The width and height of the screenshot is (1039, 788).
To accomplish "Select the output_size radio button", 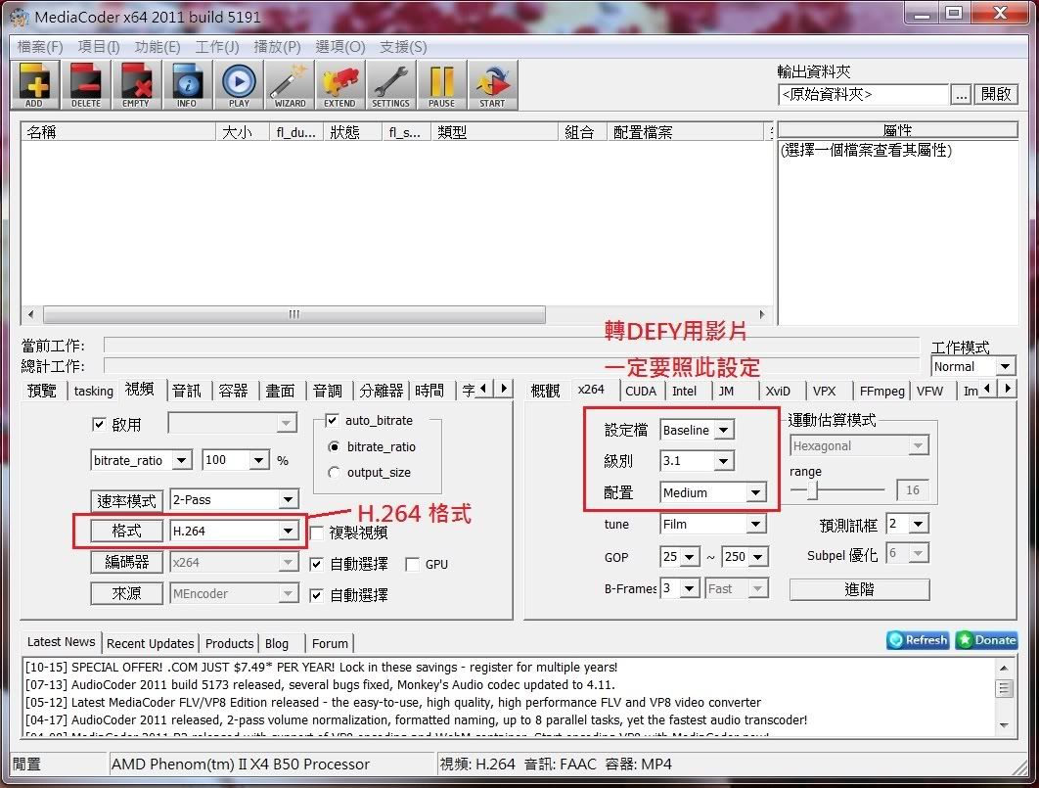I will click(334, 473).
